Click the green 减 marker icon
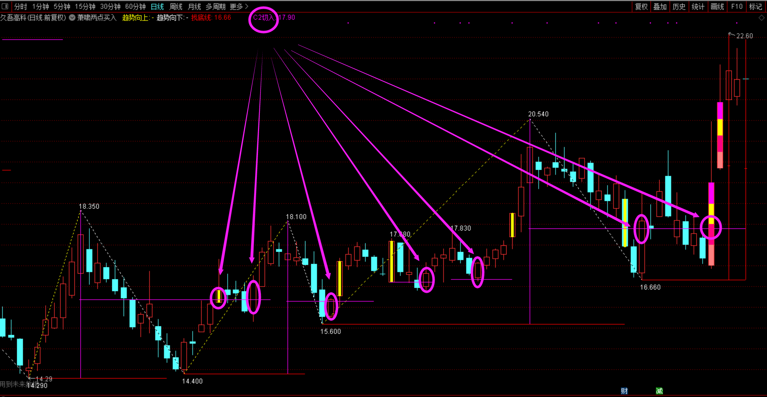 (x=659, y=391)
